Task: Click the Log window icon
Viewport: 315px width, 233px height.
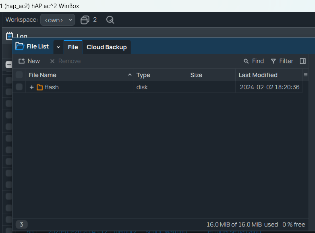Action: click(9, 36)
